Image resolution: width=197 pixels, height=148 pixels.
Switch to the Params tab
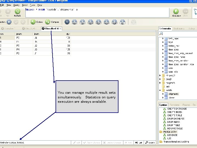(x=186, y=105)
